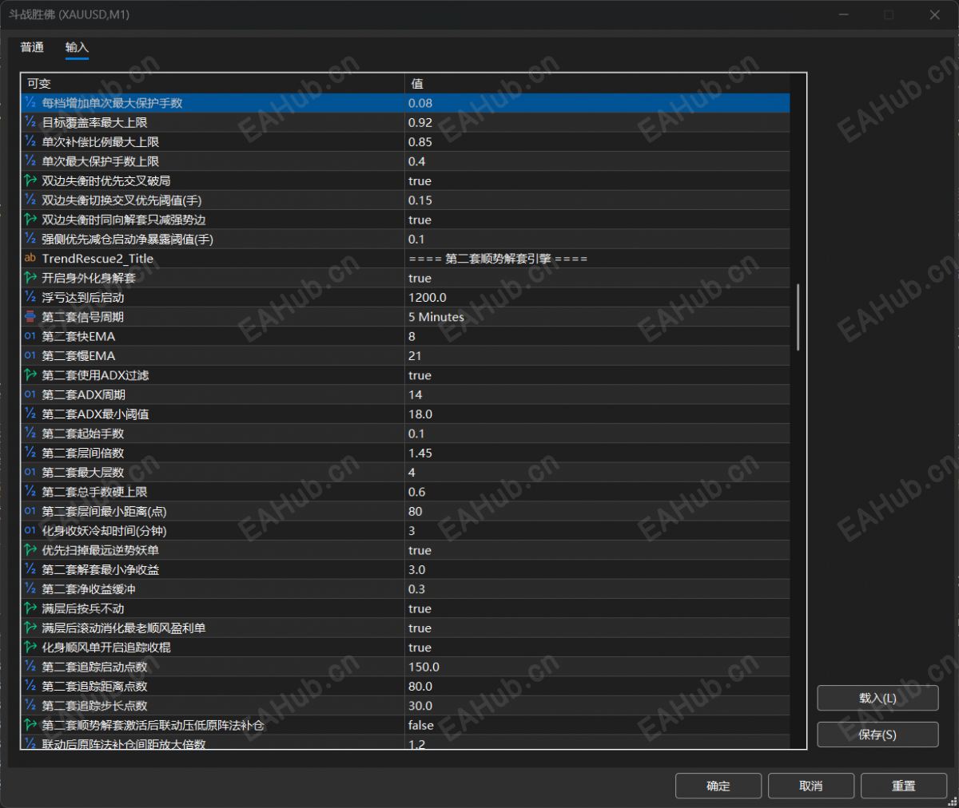
Task: Click the integer icon beside 第二套ADX周期
Action: [30, 394]
